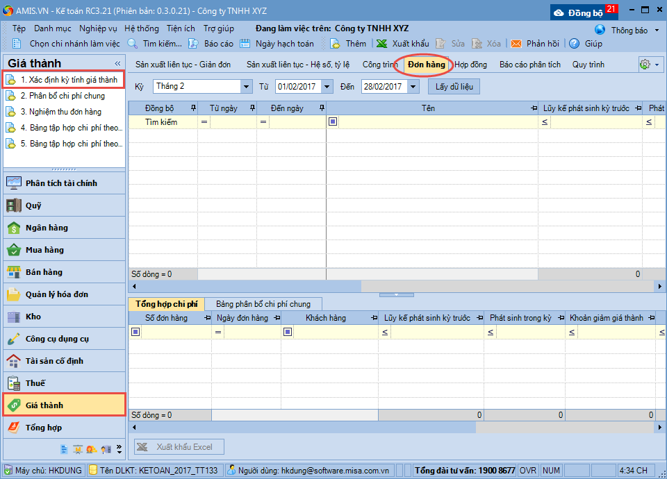Switch to the Hợp đồng tab

470,65
